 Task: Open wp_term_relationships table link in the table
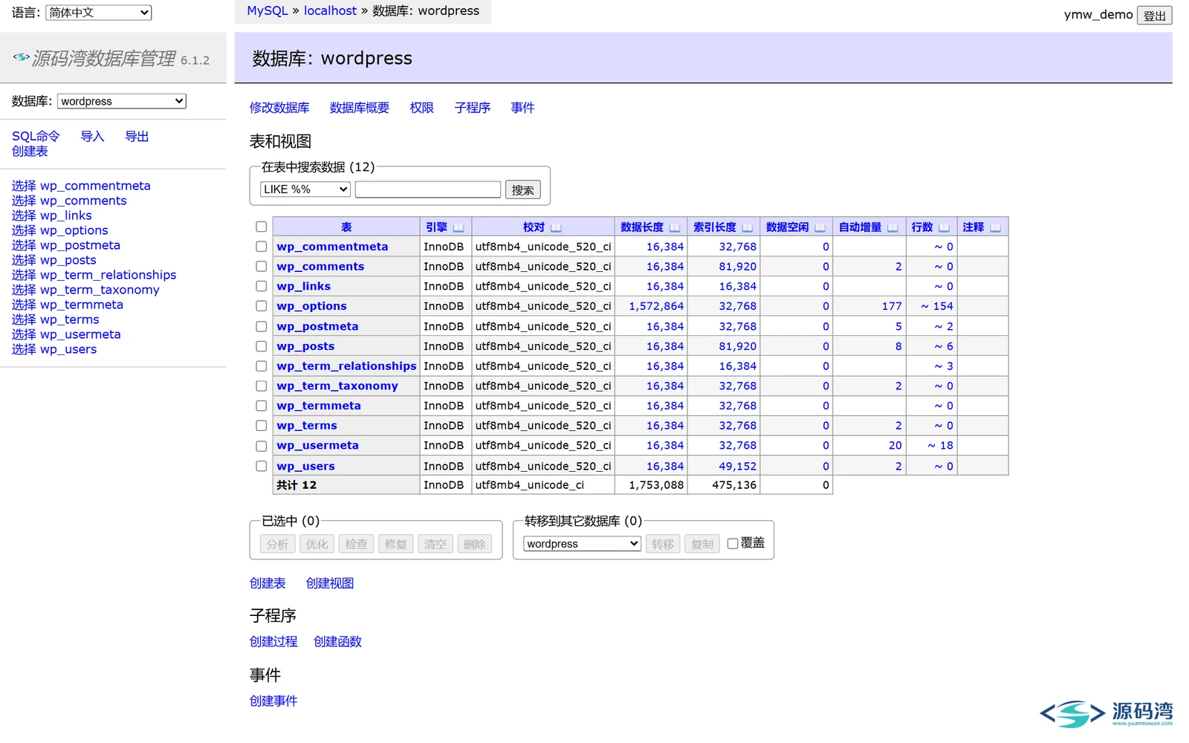pyautogui.click(x=346, y=366)
